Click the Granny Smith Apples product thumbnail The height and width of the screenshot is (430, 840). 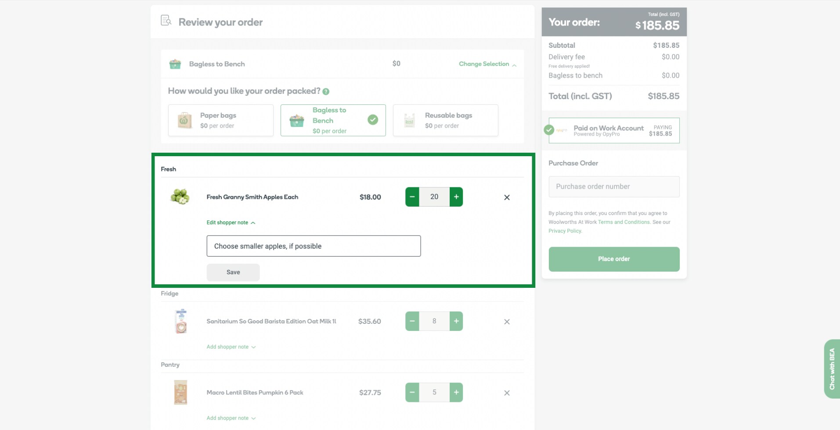180,197
